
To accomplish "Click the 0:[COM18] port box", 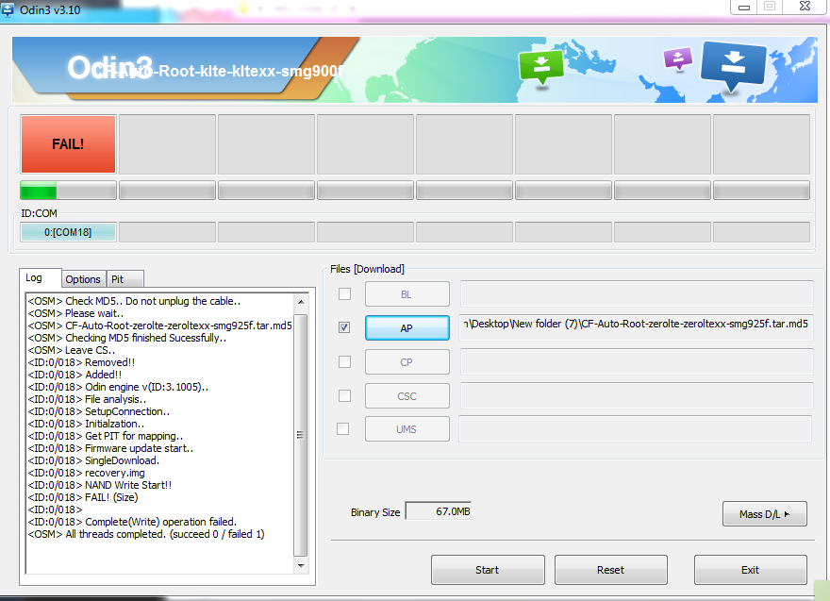I will [x=68, y=232].
